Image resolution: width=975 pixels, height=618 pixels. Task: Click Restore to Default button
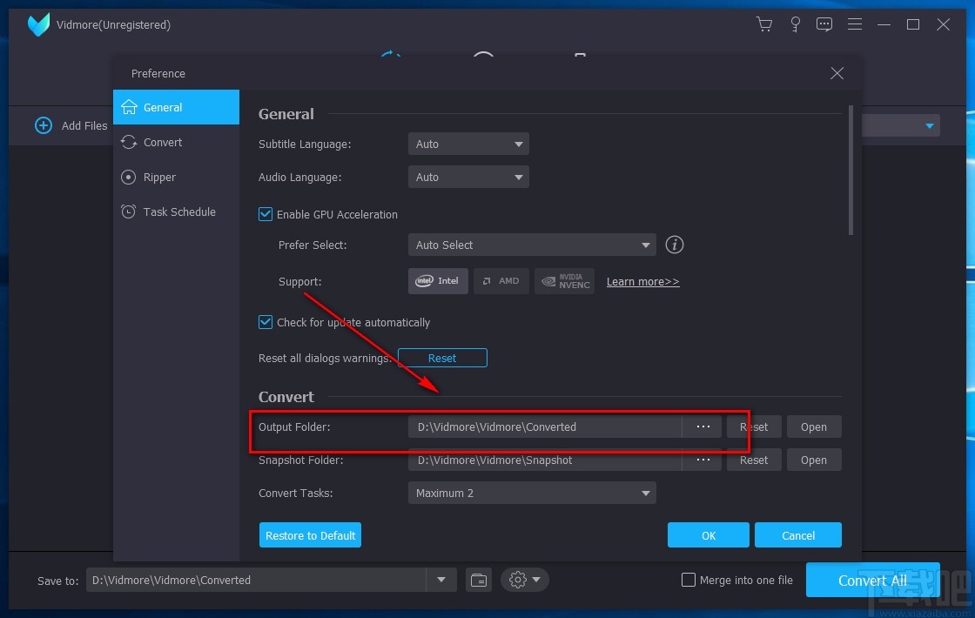[x=310, y=535]
